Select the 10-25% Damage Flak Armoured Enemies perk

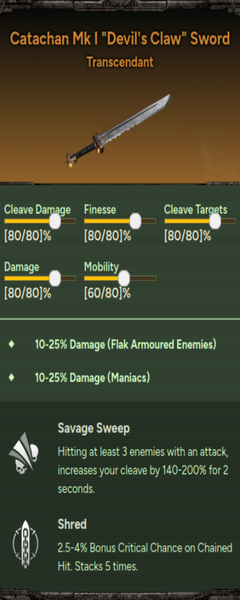pos(125,345)
